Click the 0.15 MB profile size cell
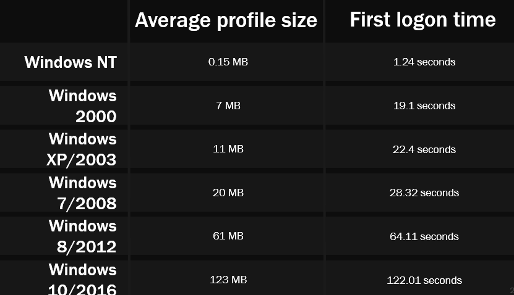This screenshot has width=514, height=295. [228, 62]
